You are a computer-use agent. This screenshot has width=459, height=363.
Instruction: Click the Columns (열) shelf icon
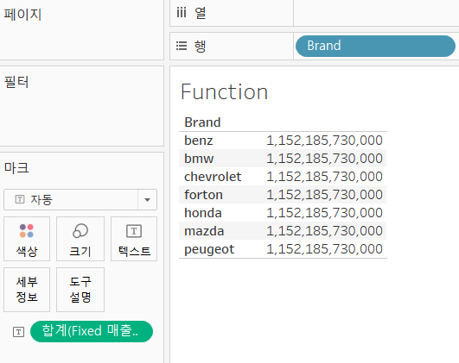(182, 13)
